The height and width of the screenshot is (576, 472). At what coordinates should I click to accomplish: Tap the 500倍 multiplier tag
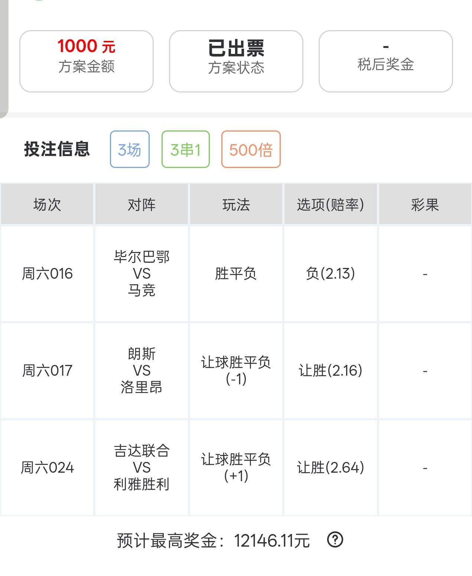click(x=251, y=149)
